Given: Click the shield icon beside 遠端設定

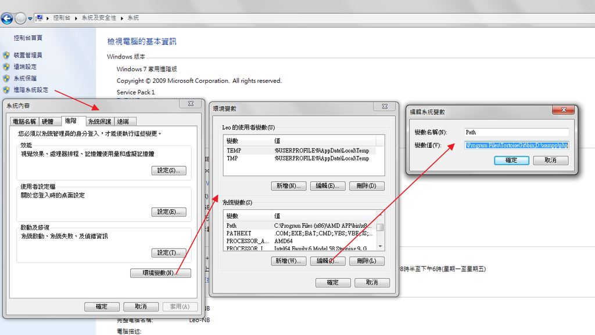Looking at the screenshot, I should (x=6, y=67).
